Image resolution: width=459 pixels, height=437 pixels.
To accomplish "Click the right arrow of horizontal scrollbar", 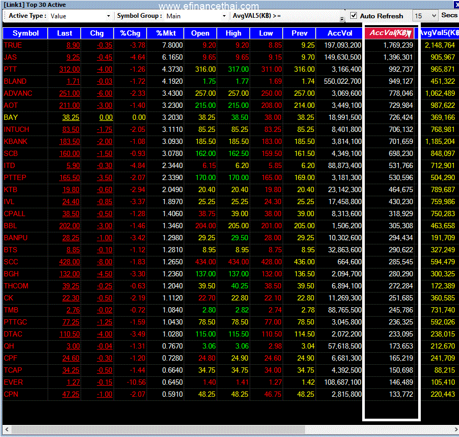I will pos(455,430).
